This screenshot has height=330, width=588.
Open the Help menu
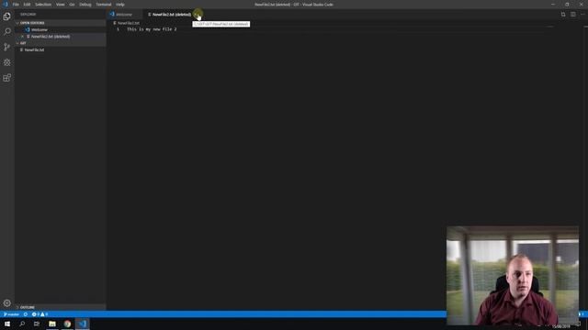pos(120,5)
